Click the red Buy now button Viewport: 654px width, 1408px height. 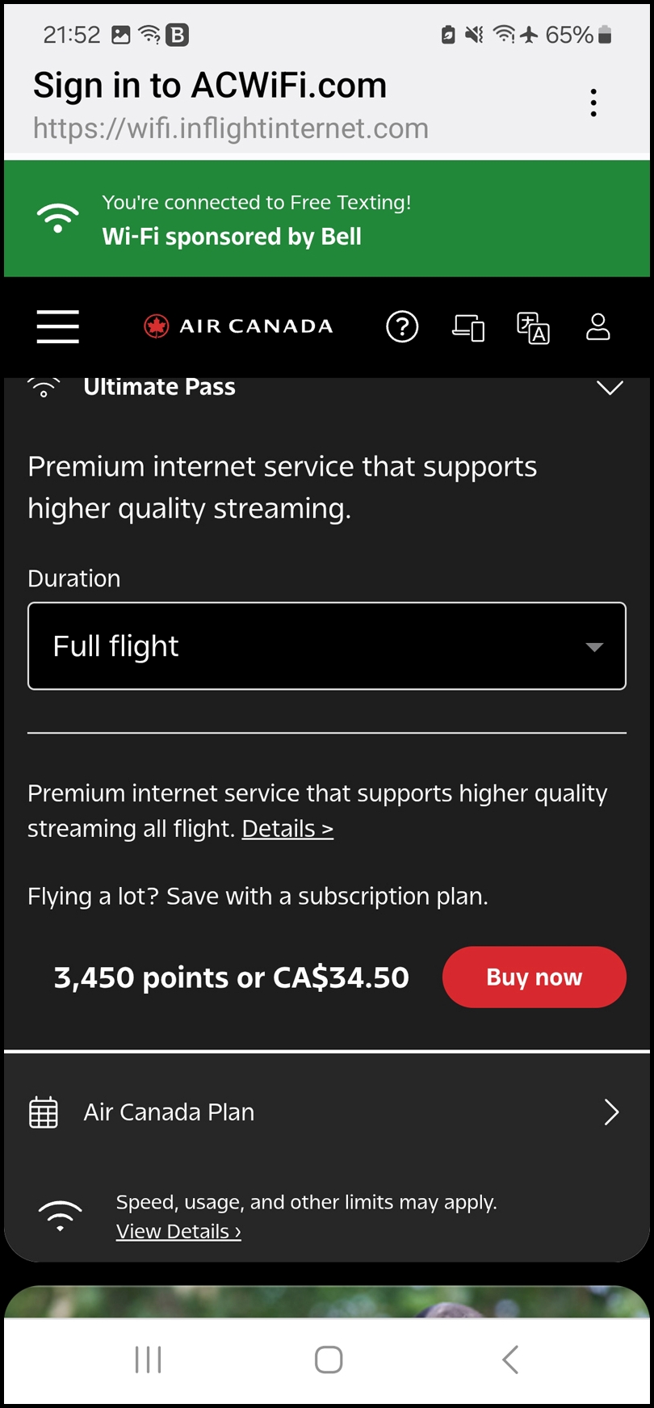534,977
